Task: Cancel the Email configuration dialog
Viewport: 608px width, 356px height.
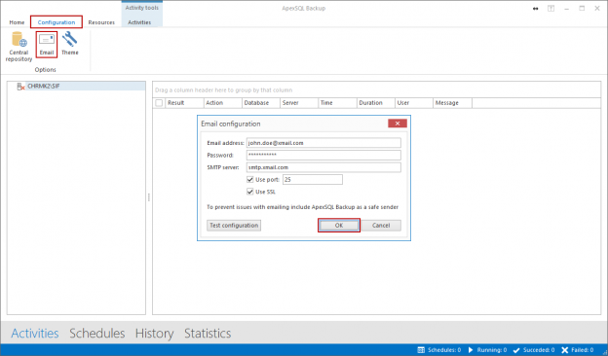Action: (381, 226)
